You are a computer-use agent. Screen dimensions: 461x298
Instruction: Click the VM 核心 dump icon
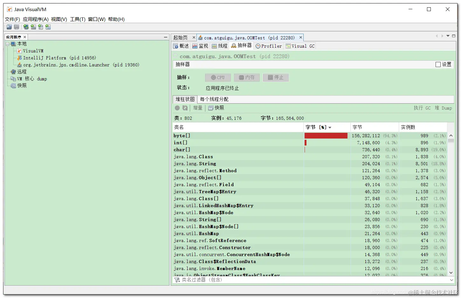click(x=13, y=79)
